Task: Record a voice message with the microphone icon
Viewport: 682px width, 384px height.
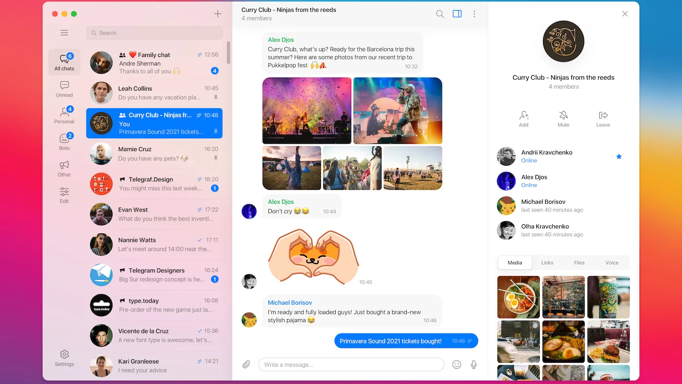Action: pos(473,364)
